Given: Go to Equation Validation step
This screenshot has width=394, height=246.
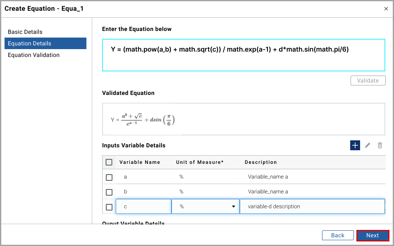Looking at the screenshot, I should point(33,55).
